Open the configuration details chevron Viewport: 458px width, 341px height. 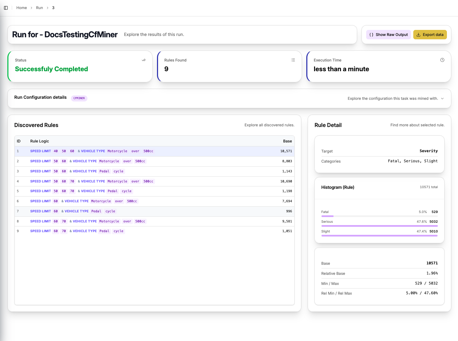(x=442, y=98)
